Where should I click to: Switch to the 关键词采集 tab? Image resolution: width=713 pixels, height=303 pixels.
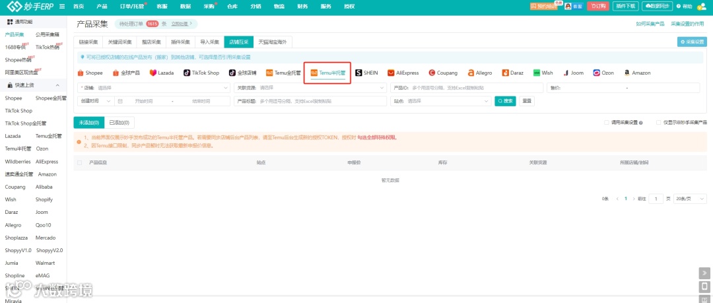coord(119,42)
